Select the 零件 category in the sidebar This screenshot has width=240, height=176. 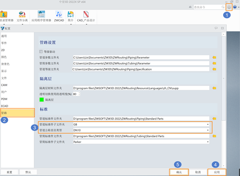coord(17,43)
